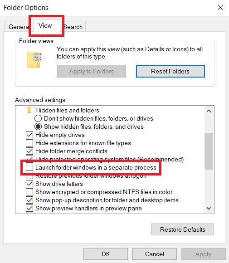Image resolution: width=229 pixels, height=263 pixels.
Task: Toggle Show drive letters checkbox
Action: click(29, 184)
